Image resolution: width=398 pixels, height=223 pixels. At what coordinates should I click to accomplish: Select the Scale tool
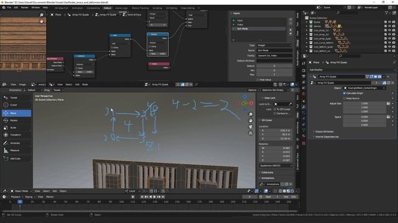[17, 128]
